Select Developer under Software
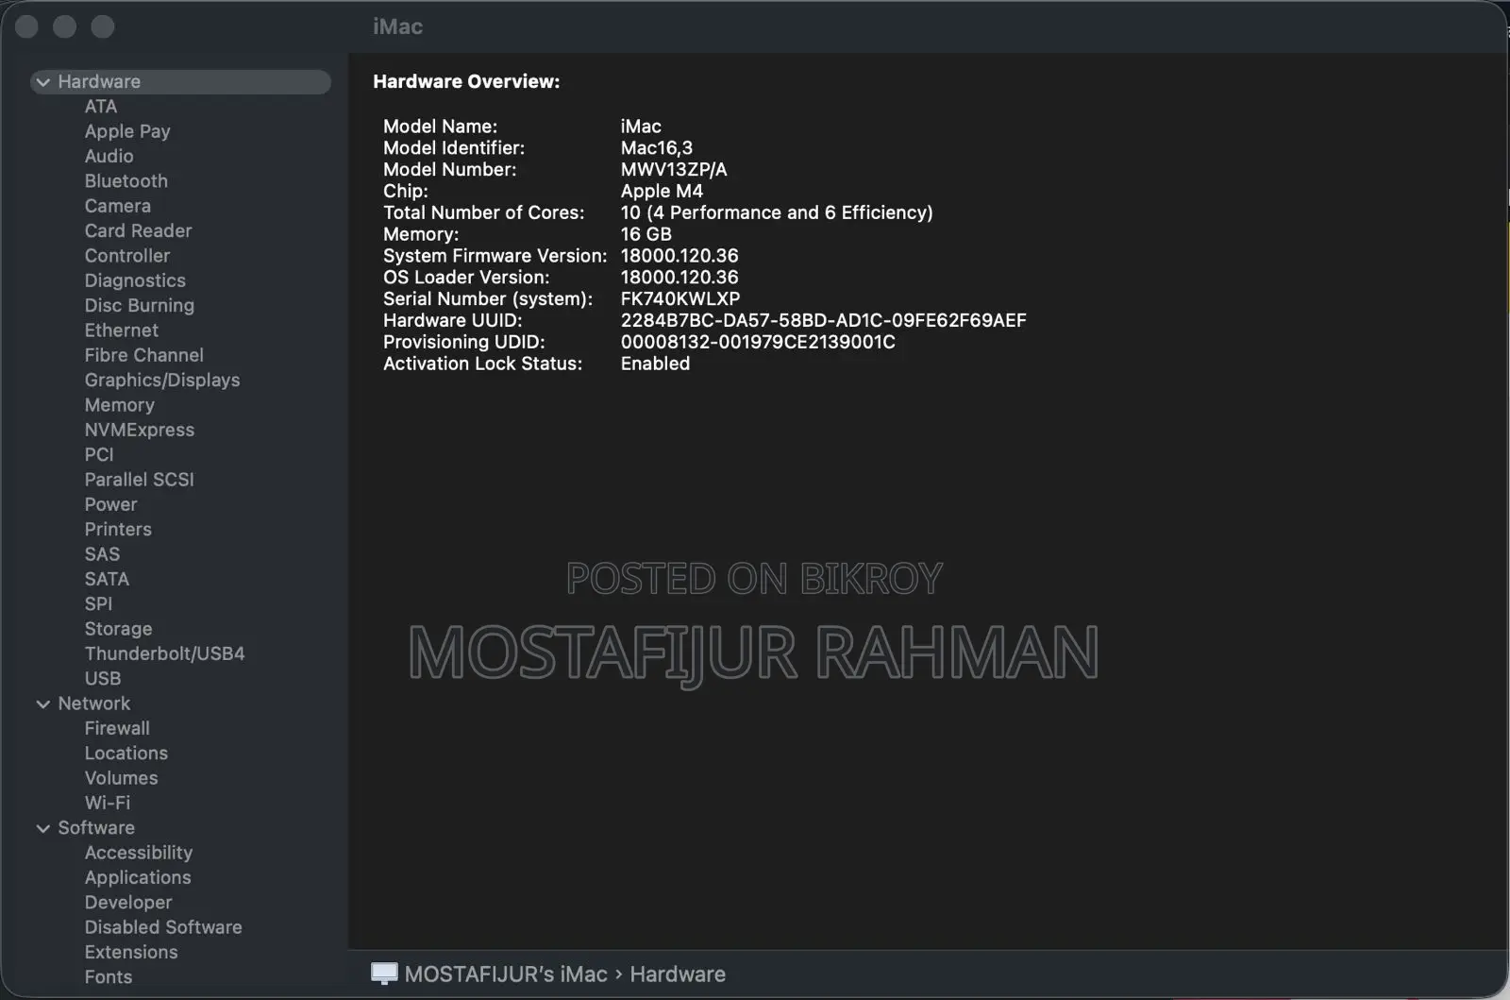 pyautogui.click(x=128, y=903)
